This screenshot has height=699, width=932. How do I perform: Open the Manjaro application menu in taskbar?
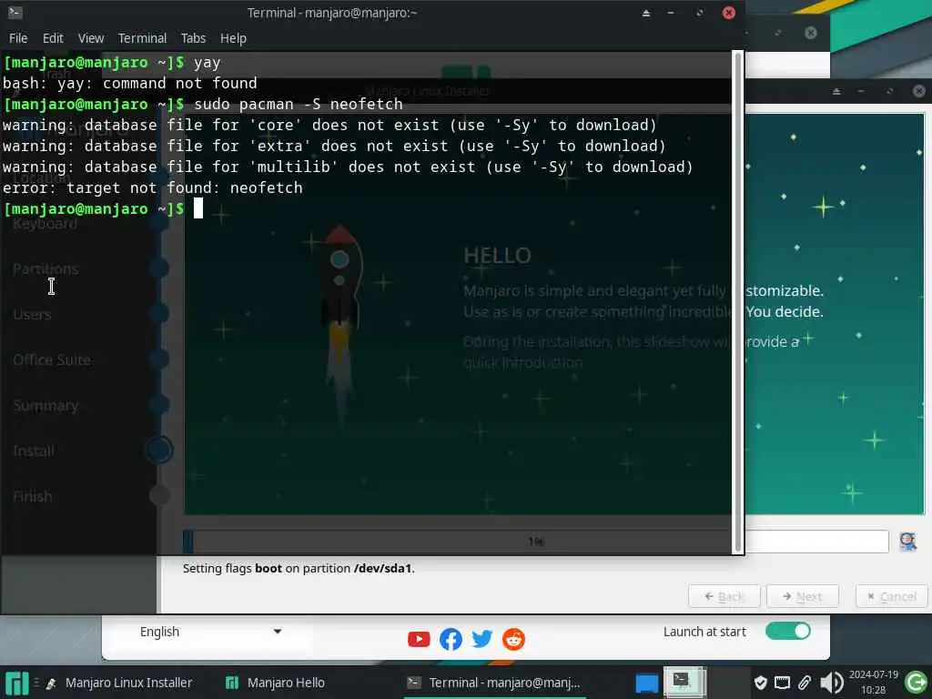[x=16, y=683]
